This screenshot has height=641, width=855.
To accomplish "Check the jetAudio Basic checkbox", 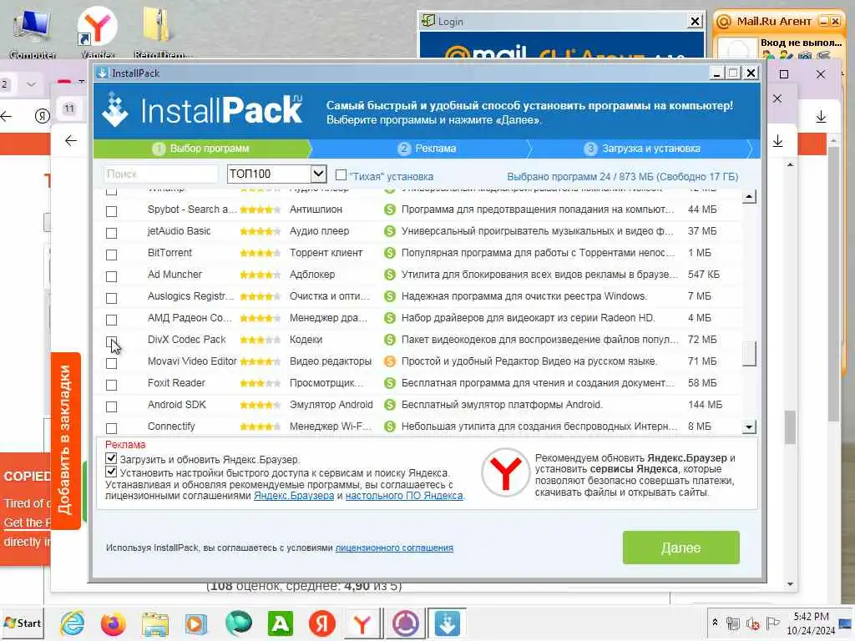I will pyautogui.click(x=111, y=234).
